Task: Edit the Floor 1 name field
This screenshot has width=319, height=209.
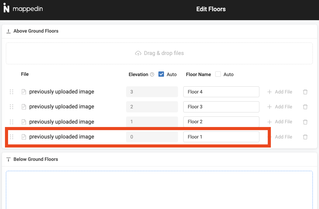Action: (x=221, y=137)
